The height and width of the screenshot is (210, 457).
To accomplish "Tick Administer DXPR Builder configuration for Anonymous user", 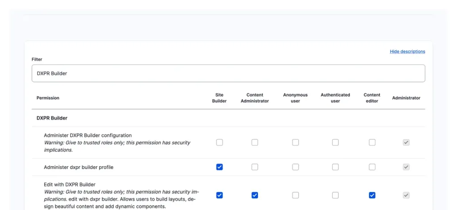I will pos(295,142).
